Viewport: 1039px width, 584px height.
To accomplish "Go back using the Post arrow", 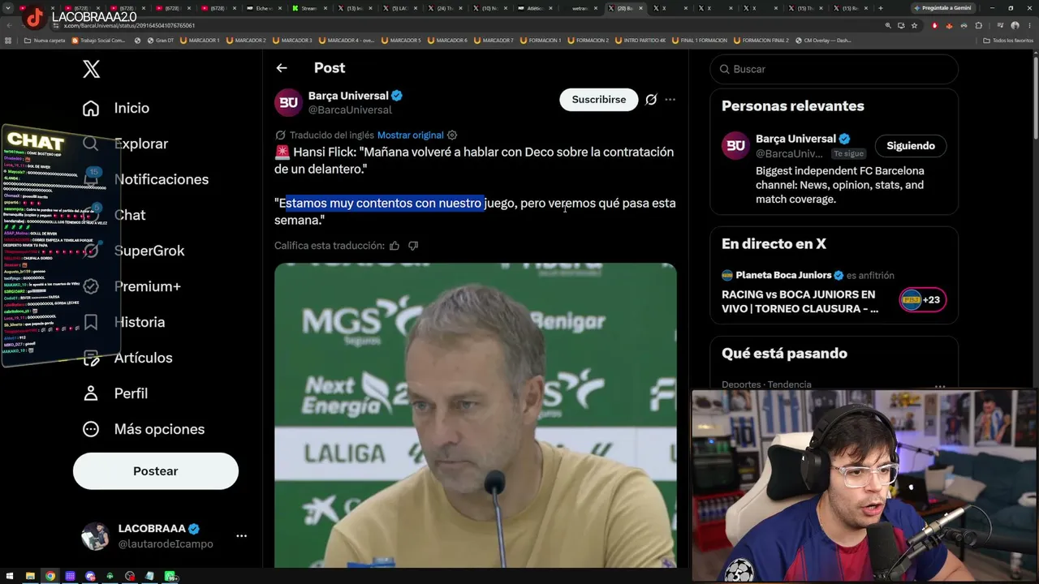I will tap(282, 68).
